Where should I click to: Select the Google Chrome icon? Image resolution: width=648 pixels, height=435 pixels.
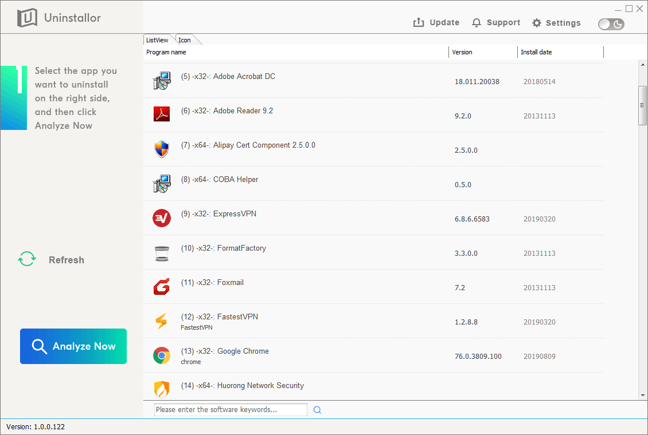point(162,355)
